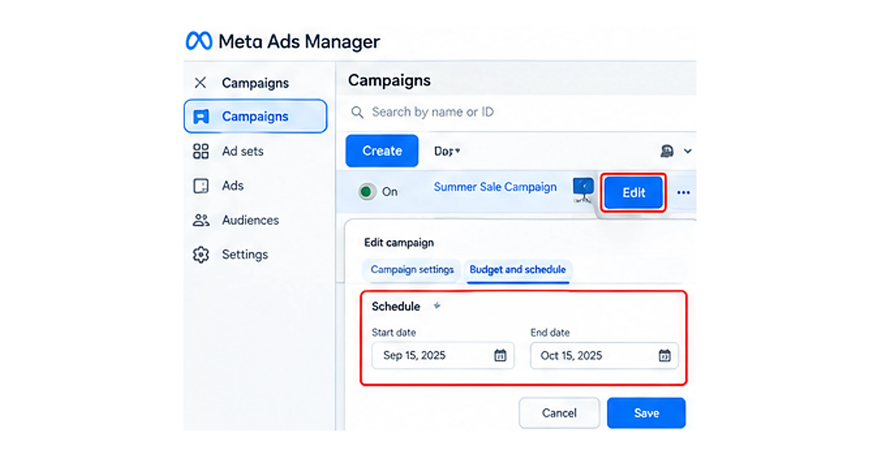
Task: Click the icon next to the Schedule heading
Action: (x=437, y=305)
